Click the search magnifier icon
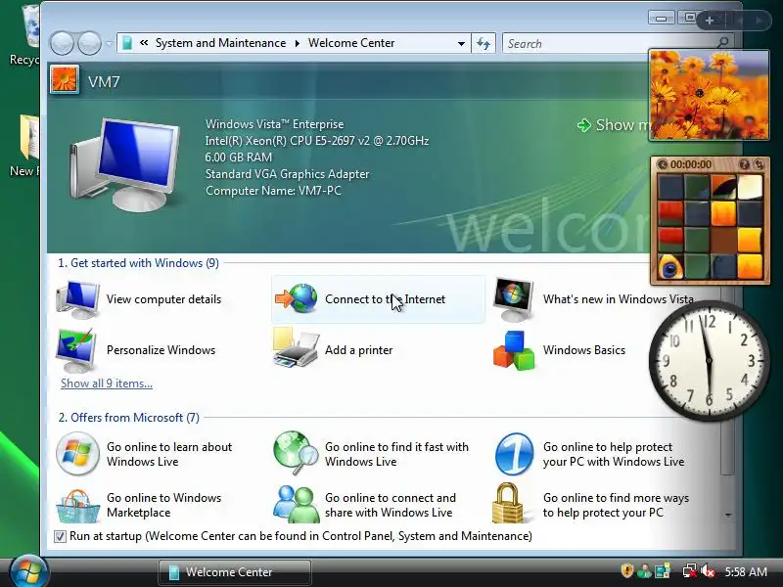 point(722,42)
